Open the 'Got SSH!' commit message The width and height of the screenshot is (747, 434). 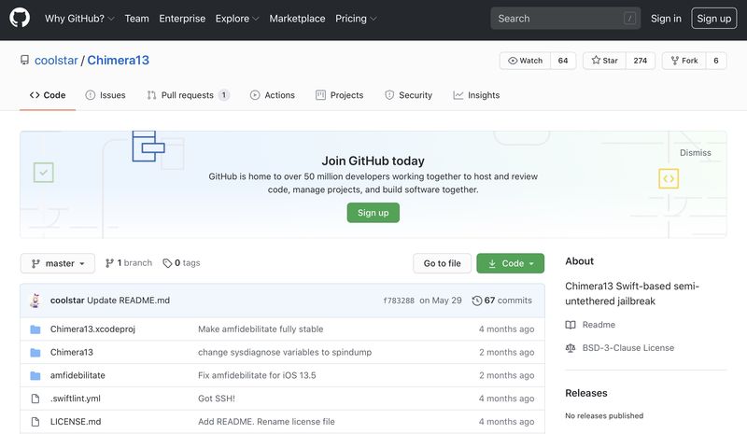217,399
